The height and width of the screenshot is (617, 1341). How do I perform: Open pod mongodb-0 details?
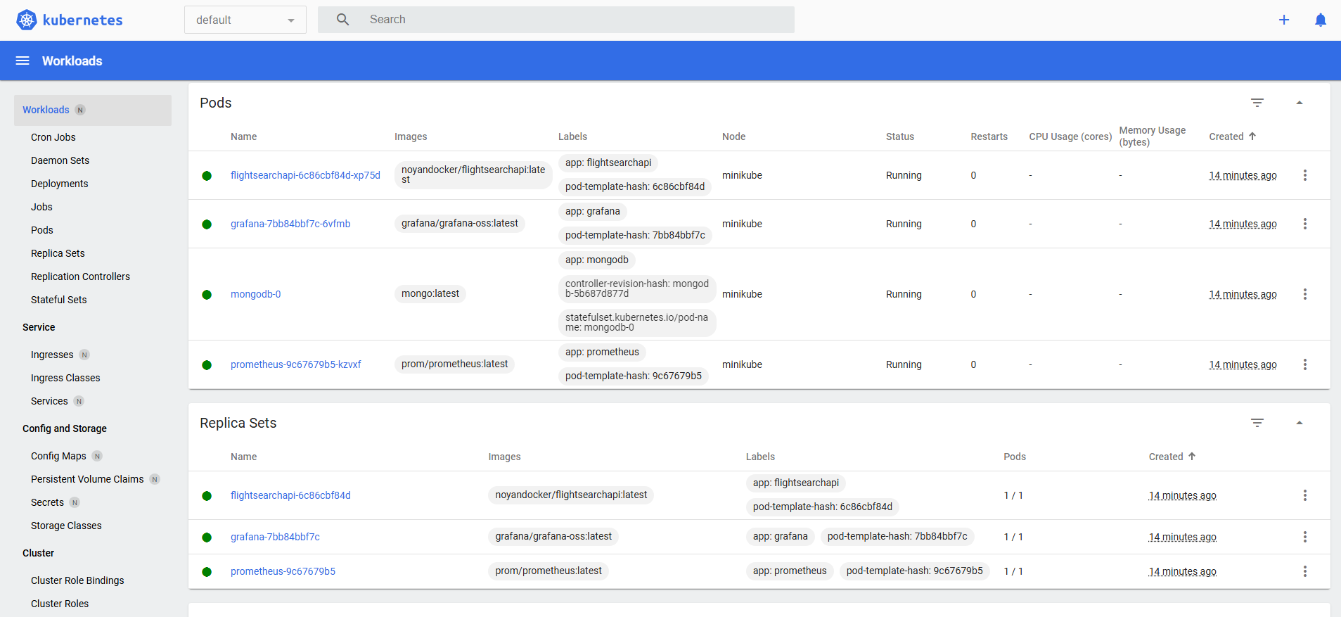click(256, 294)
